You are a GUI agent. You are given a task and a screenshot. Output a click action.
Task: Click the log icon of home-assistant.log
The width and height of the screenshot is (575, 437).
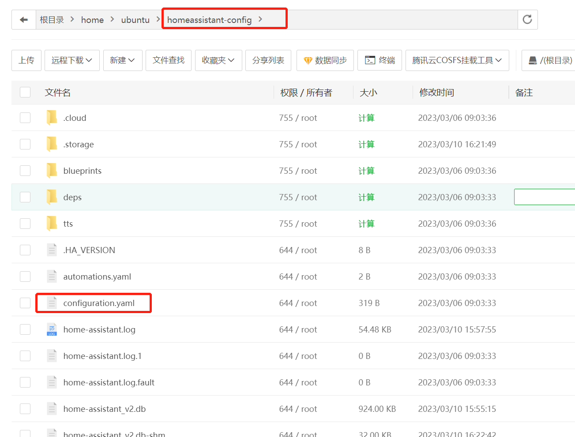point(52,329)
